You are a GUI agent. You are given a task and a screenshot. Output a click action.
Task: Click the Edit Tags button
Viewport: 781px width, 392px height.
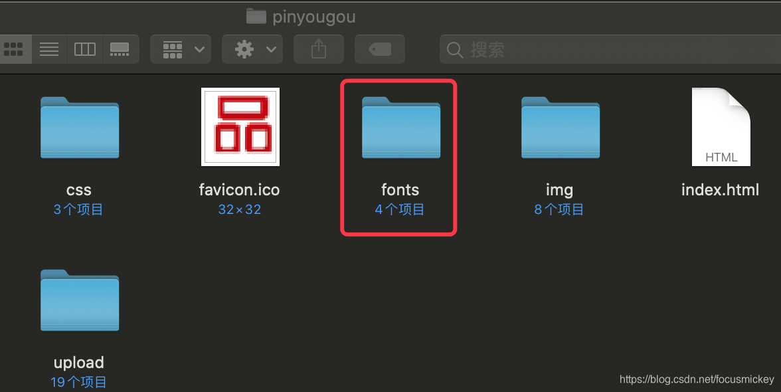click(x=380, y=49)
